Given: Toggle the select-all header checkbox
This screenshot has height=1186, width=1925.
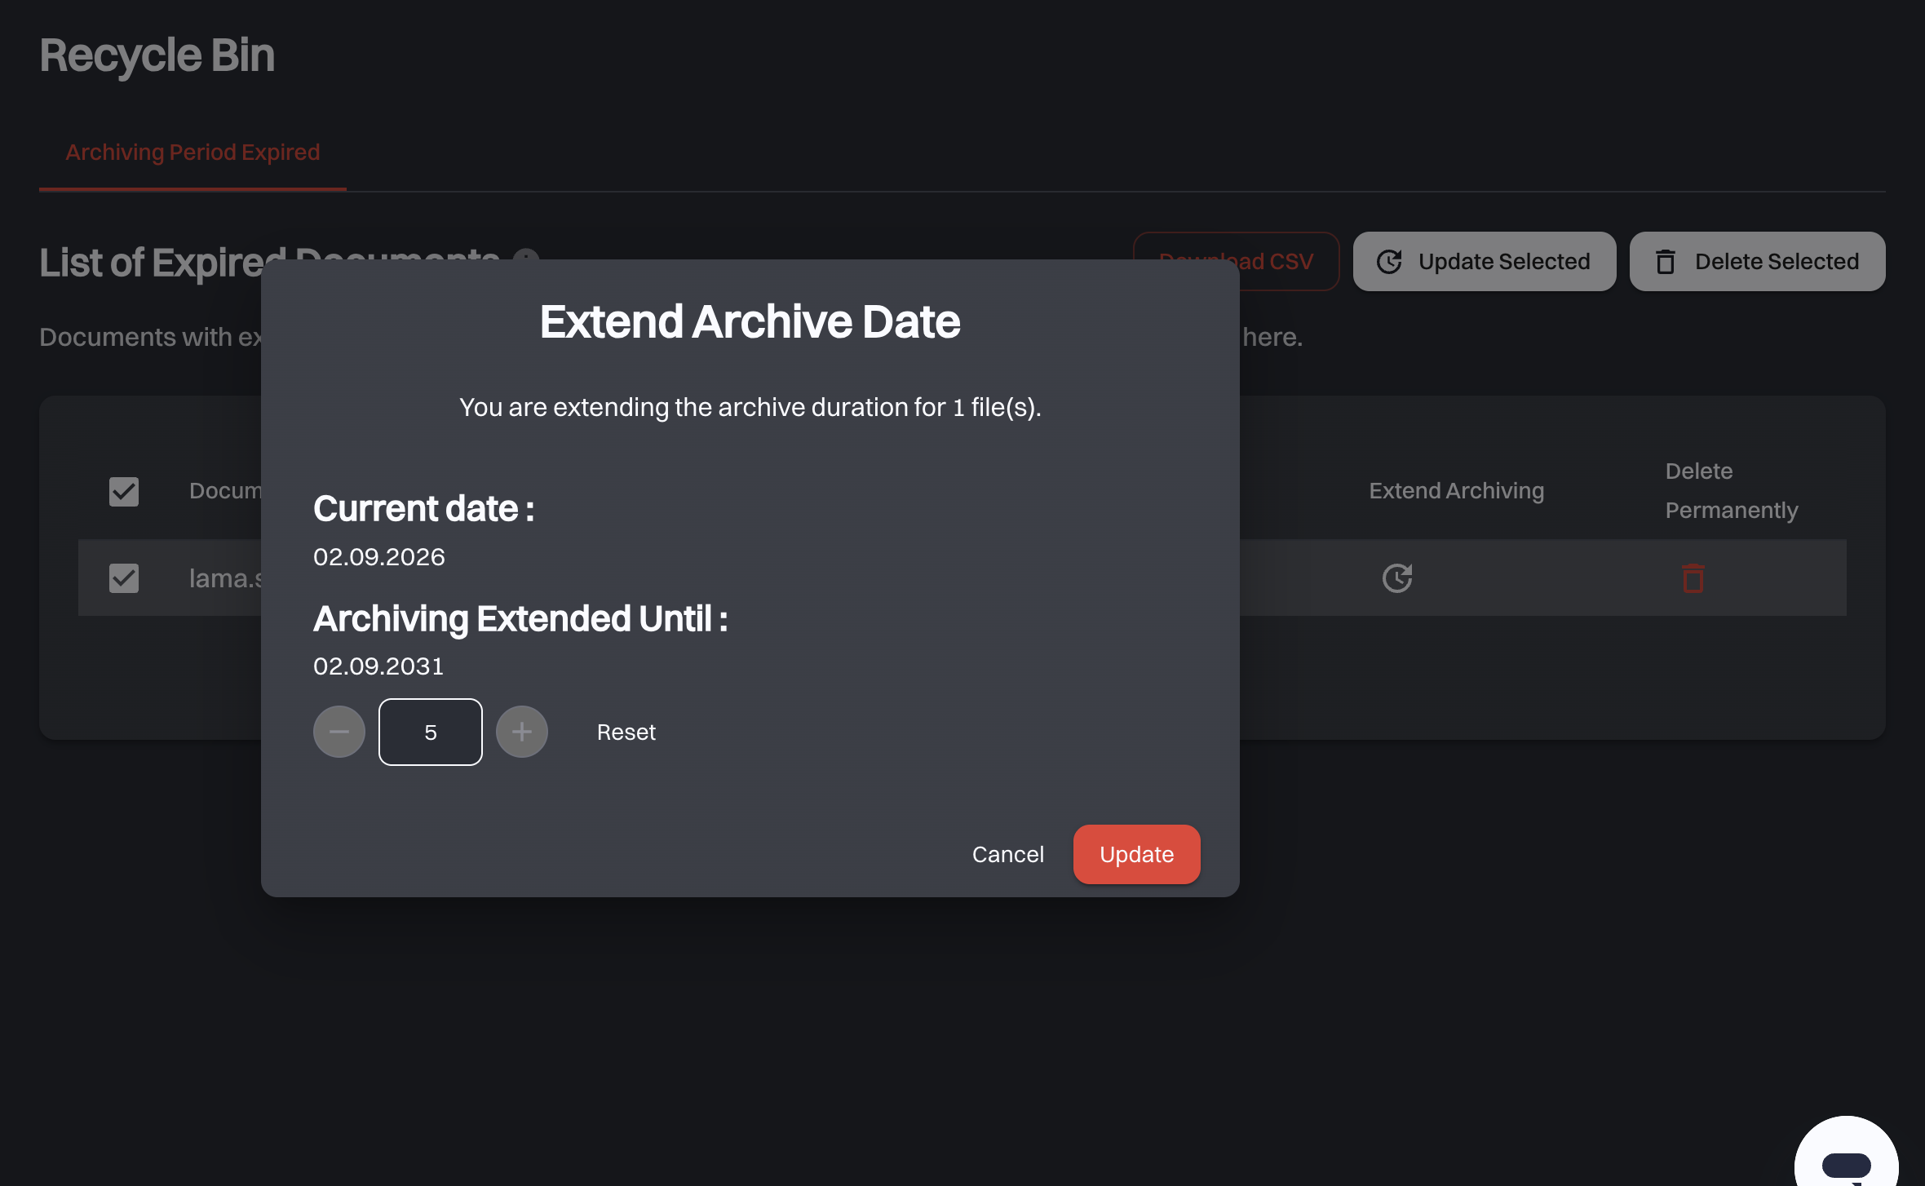Looking at the screenshot, I should pyautogui.click(x=124, y=492).
